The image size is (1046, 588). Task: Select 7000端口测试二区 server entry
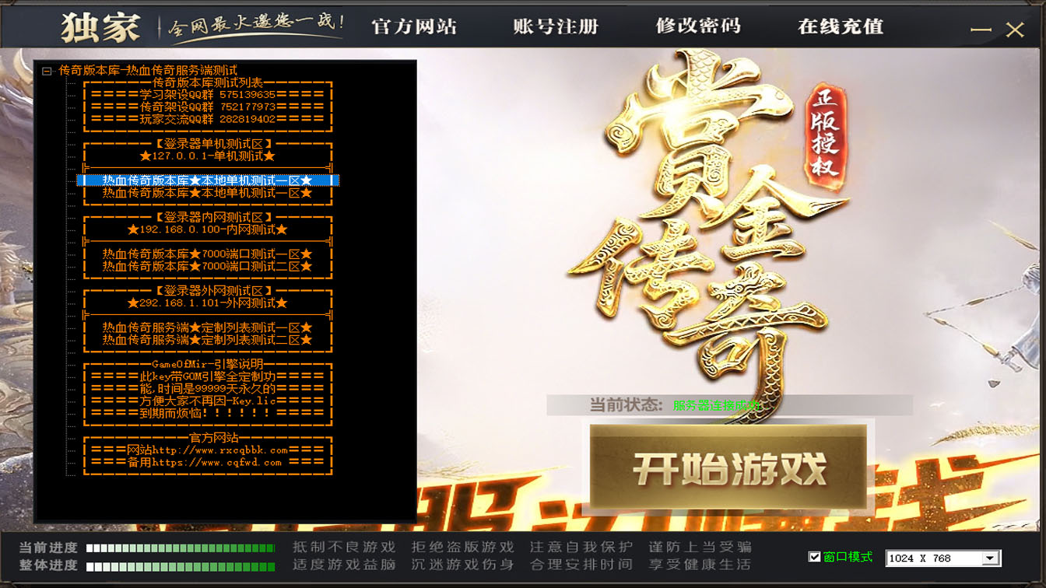tap(207, 267)
